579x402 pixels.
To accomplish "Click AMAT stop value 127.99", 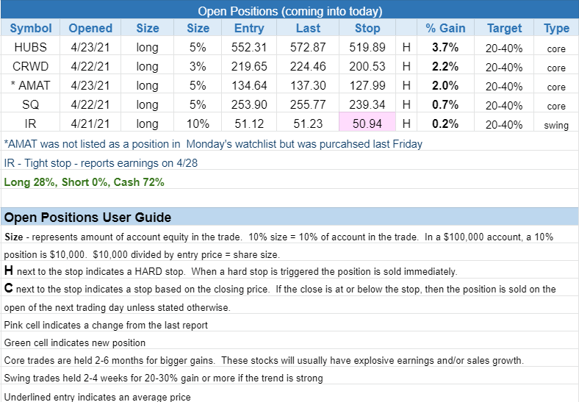I will click(367, 85).
